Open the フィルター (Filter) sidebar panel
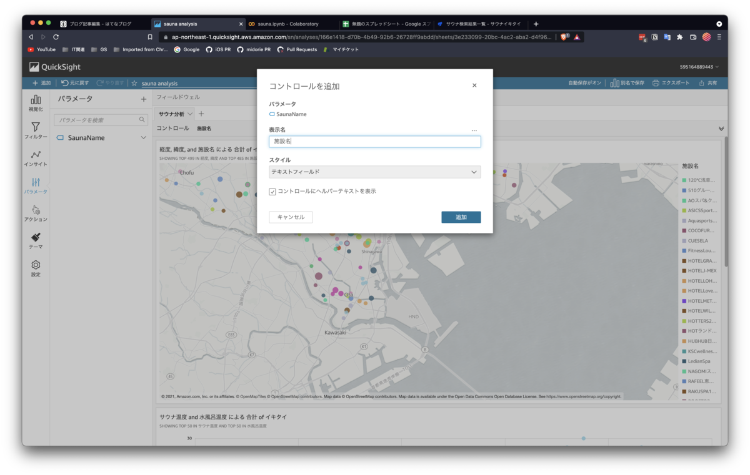750x475 pixels. tap(36, 130)
